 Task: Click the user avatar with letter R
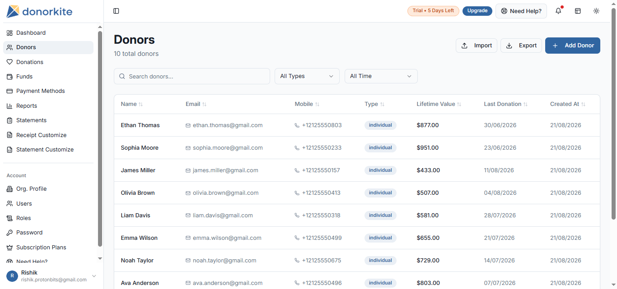(x=12, y=276)
